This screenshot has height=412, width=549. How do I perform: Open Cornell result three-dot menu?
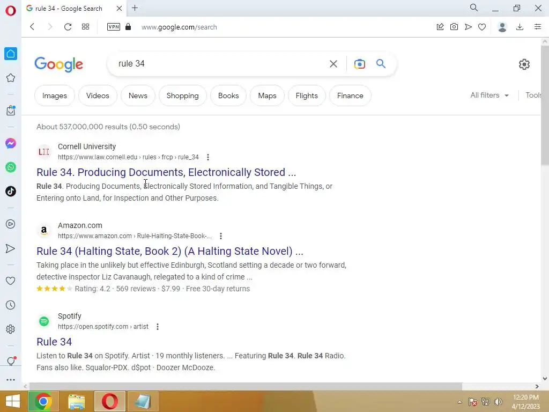point(208,157)
